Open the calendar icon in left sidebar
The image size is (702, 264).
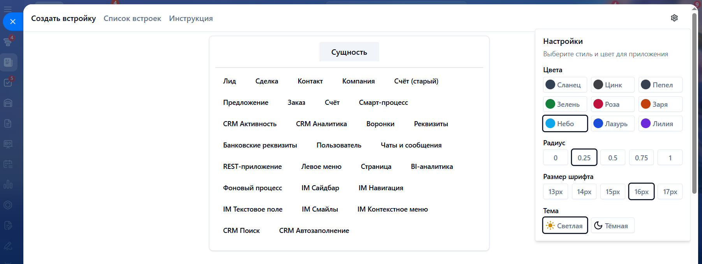[x=8, y=164]
